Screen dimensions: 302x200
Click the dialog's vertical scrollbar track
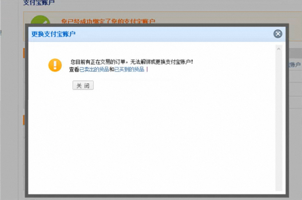click(279, 120)
